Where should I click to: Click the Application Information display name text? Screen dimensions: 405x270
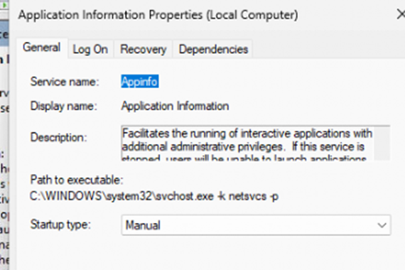pyautogui.click(x=175, y=106)
